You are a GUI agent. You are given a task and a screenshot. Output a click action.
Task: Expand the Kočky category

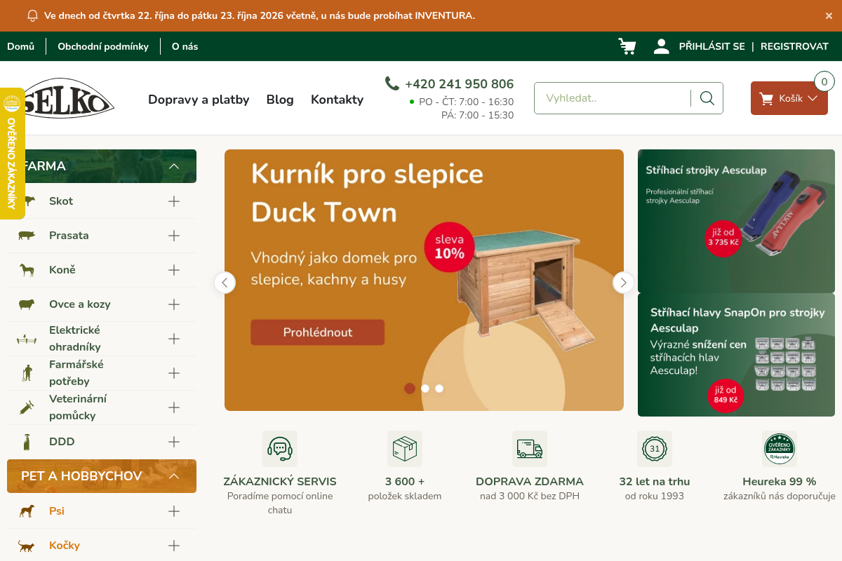click(x=174, y=546)
